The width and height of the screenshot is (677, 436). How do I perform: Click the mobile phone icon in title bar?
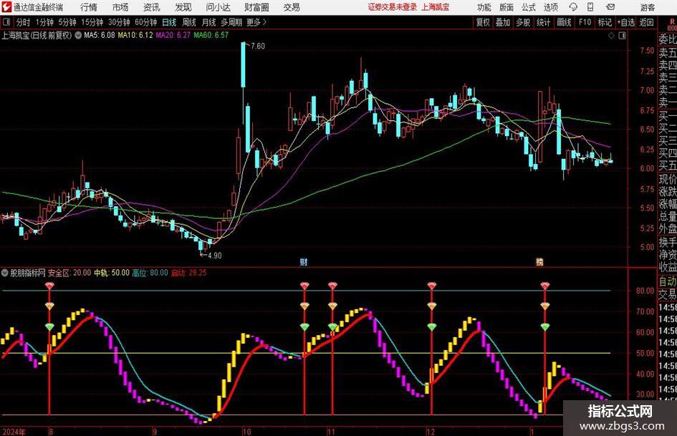(x=590, y=7)
